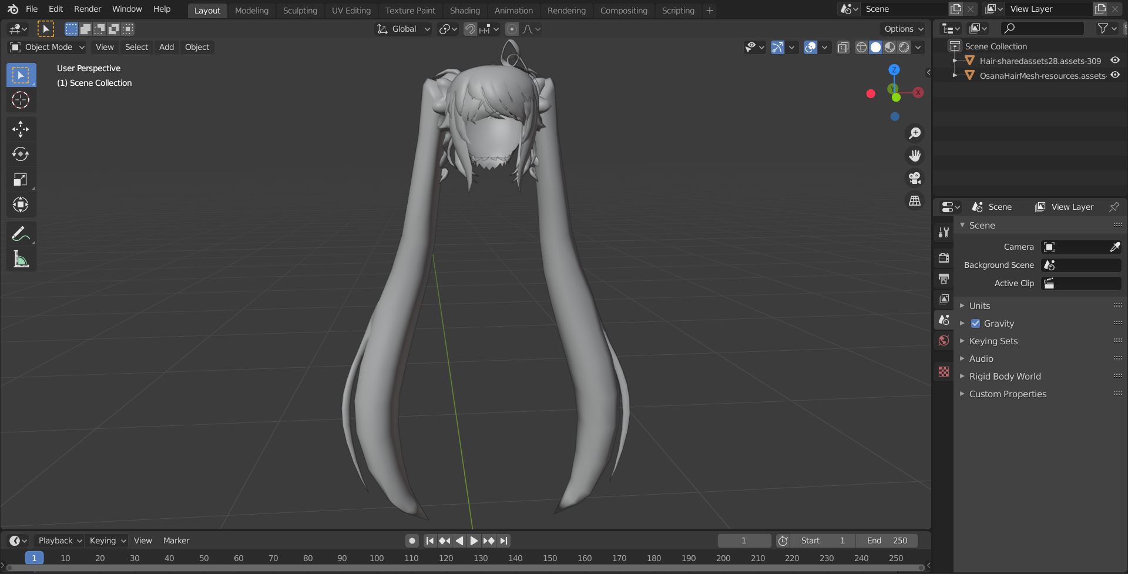Open the Object Mode dropdown
The height and width of the screenshot is (574, 1128).
(48, 47)
